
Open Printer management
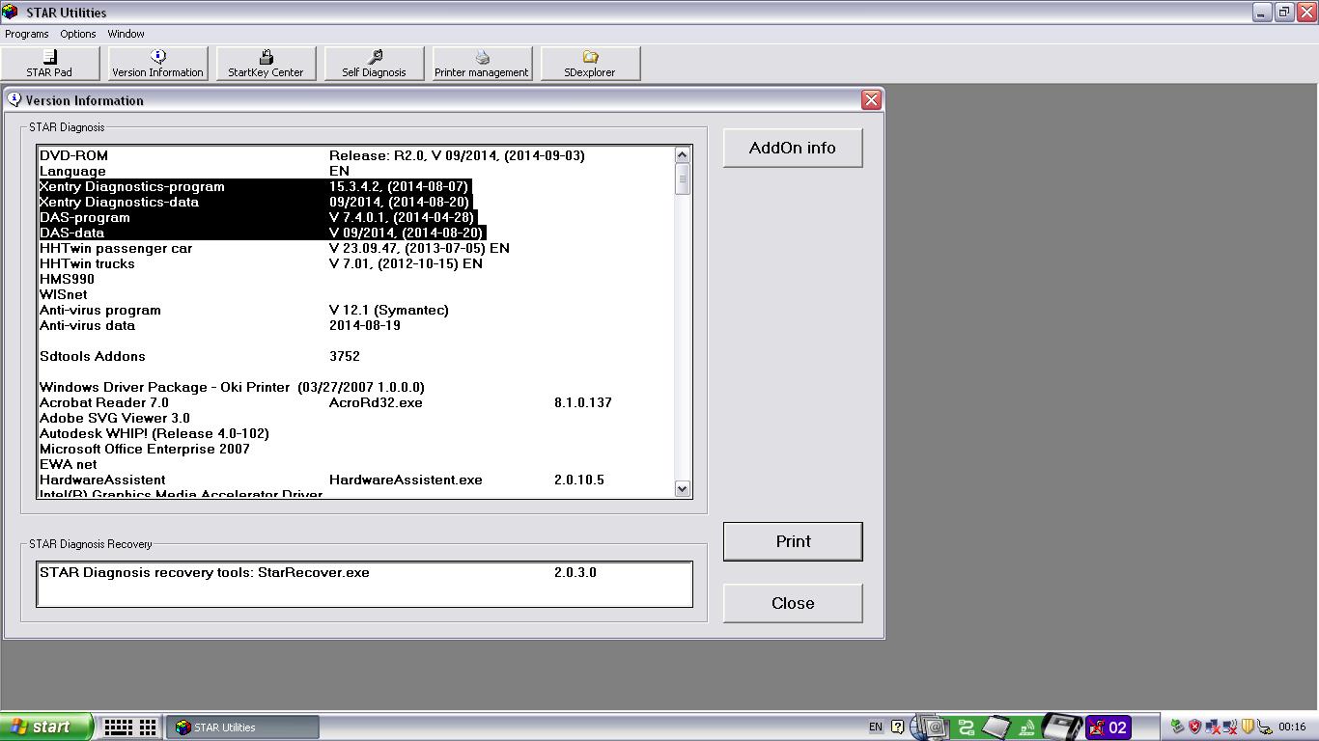coord(482,64)
